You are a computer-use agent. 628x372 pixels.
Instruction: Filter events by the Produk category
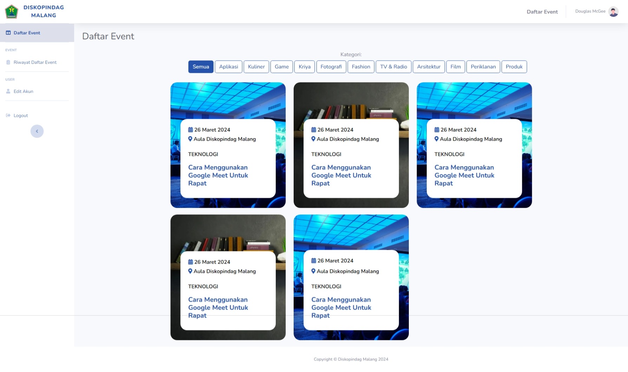click(514, 67)
